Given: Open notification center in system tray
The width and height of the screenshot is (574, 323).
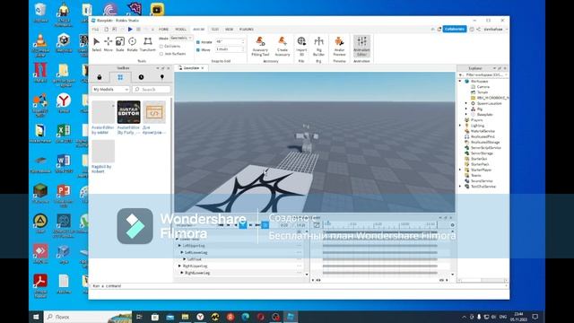Looking at the screenshot, I should [535, 317].
